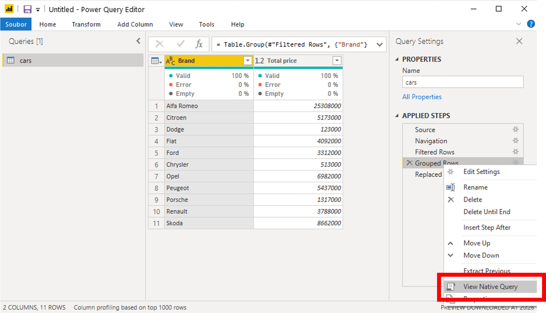Open the Add Column ribbon tab
This screenshot has height=313, width=546.
pos(135,24)
